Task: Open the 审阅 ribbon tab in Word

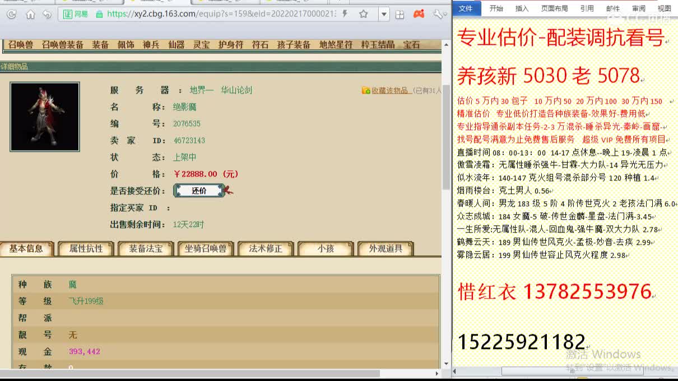Action: click(639, 8)
